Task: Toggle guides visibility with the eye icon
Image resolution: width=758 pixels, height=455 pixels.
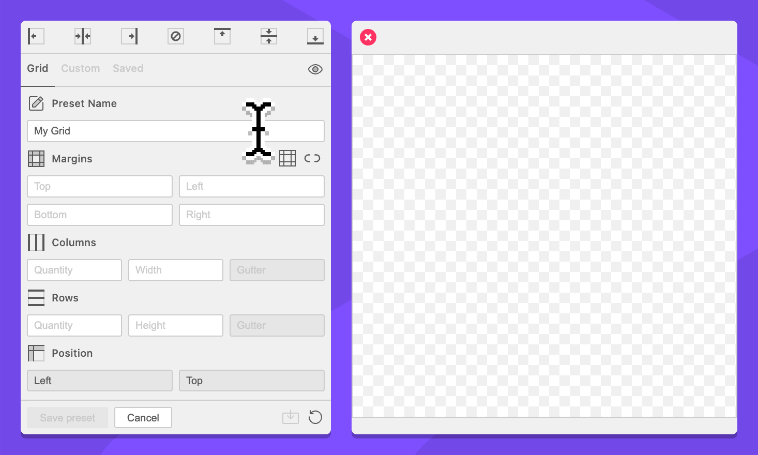Action: [315, 69]
